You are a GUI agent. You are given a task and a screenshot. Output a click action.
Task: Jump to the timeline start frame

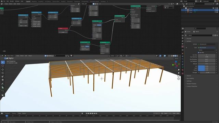pos(87,113)
